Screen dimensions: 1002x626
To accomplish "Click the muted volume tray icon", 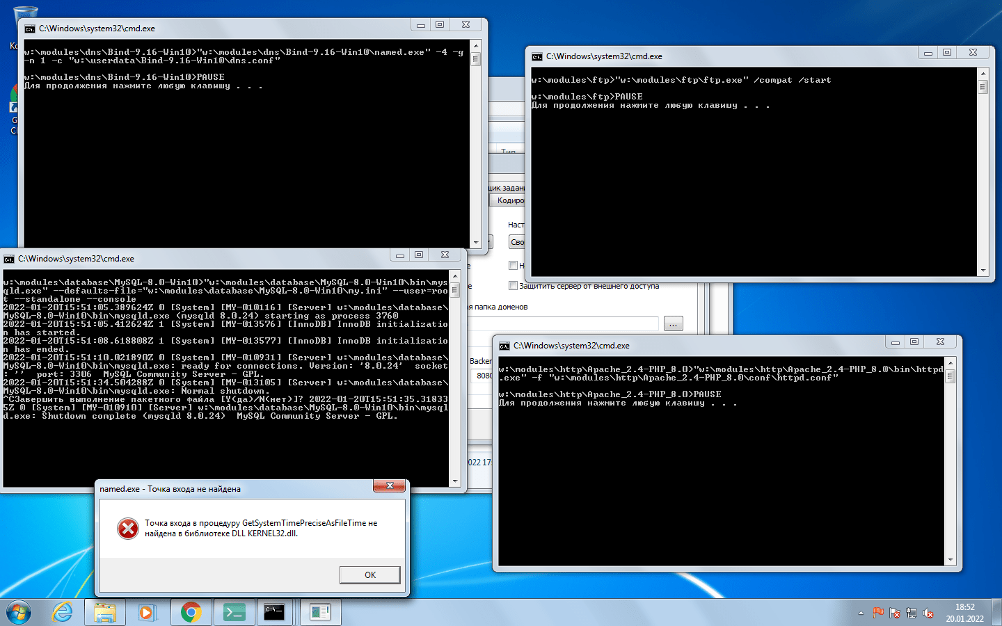I will [928, 613].
